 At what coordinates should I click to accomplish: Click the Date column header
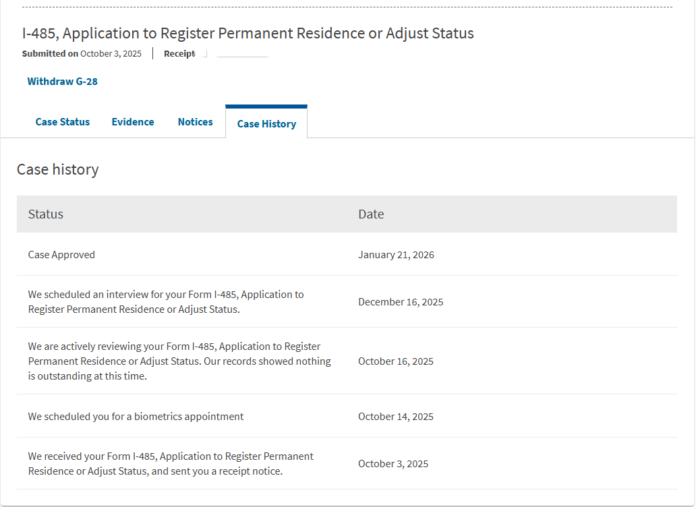click(x=371, y=214)
